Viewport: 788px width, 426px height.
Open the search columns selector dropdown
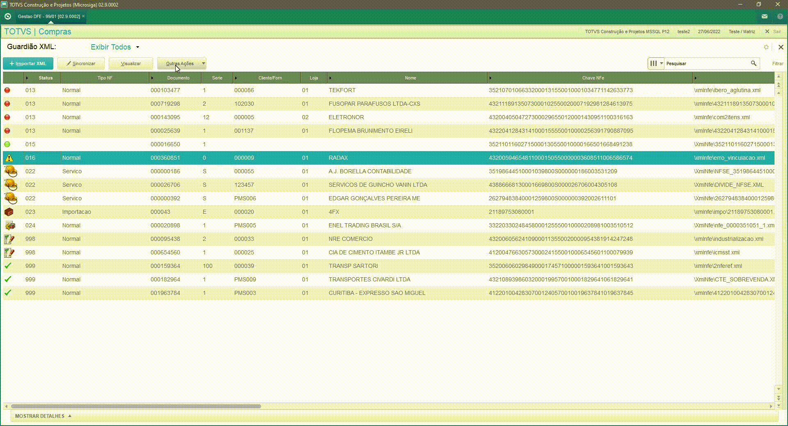coord(656,63)
